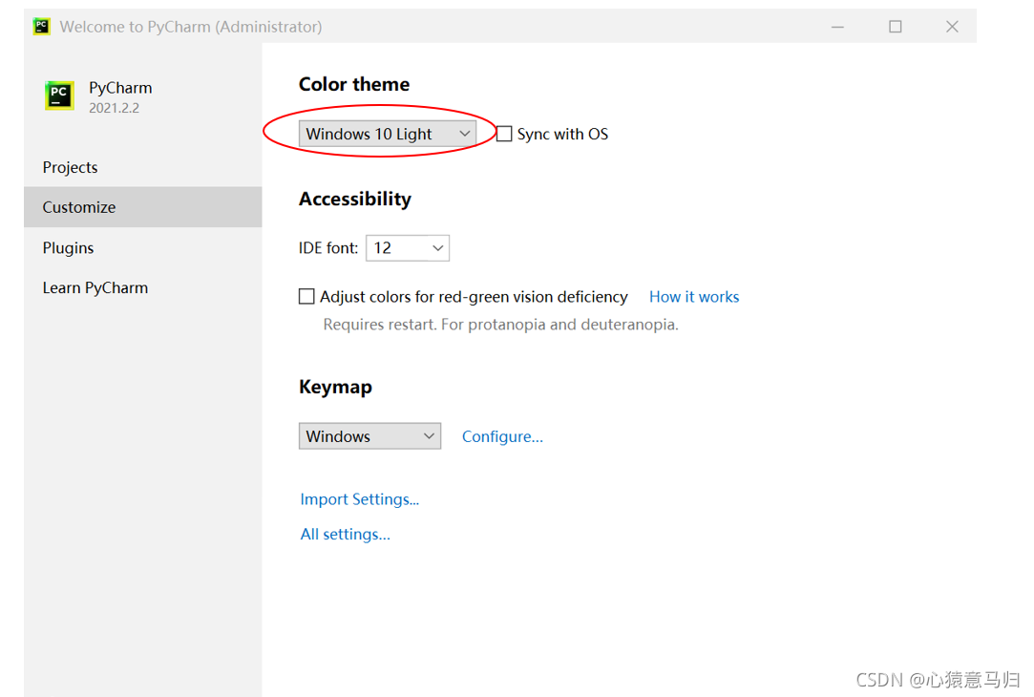The image size is (1034, 697).
Task: Click the Configure... keymap link
Action: 502,436
